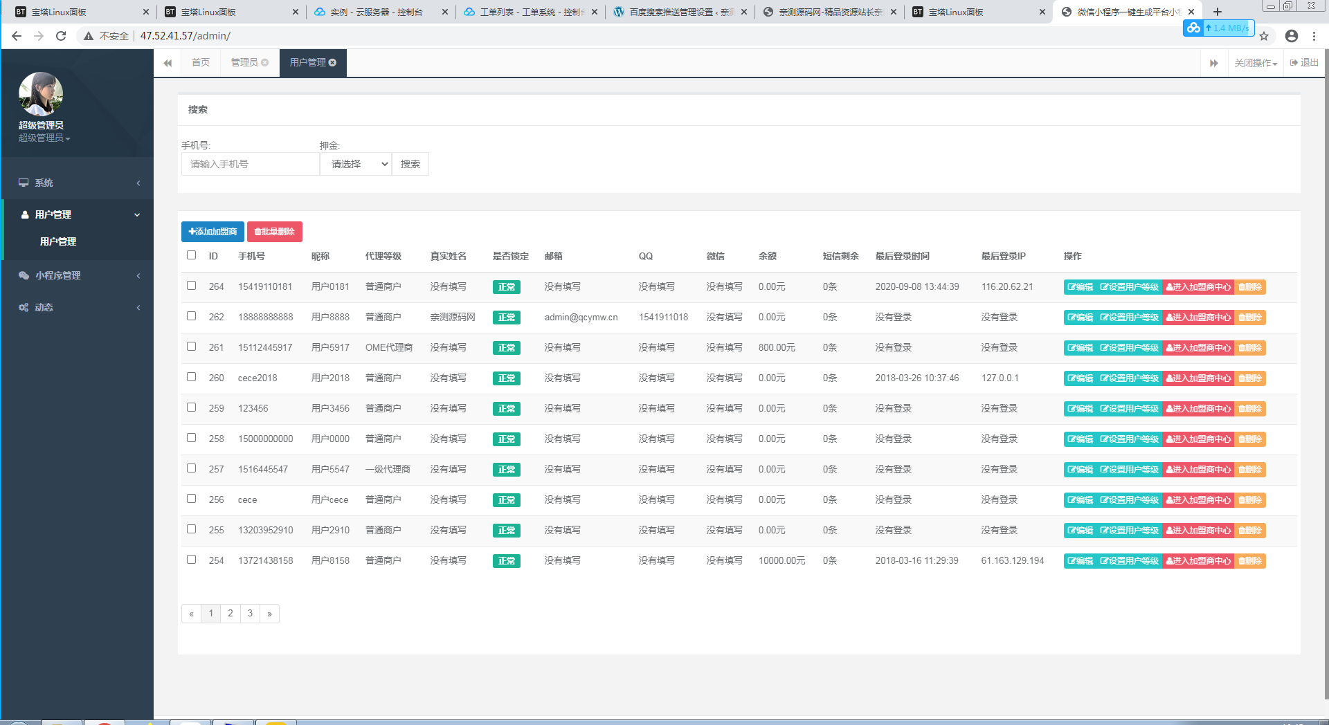Close the 用户管理 tab with its x icon
Image resolution: width=1329 pixels, height=725 pixels.
pyautogui.click(x=332, y=63)
